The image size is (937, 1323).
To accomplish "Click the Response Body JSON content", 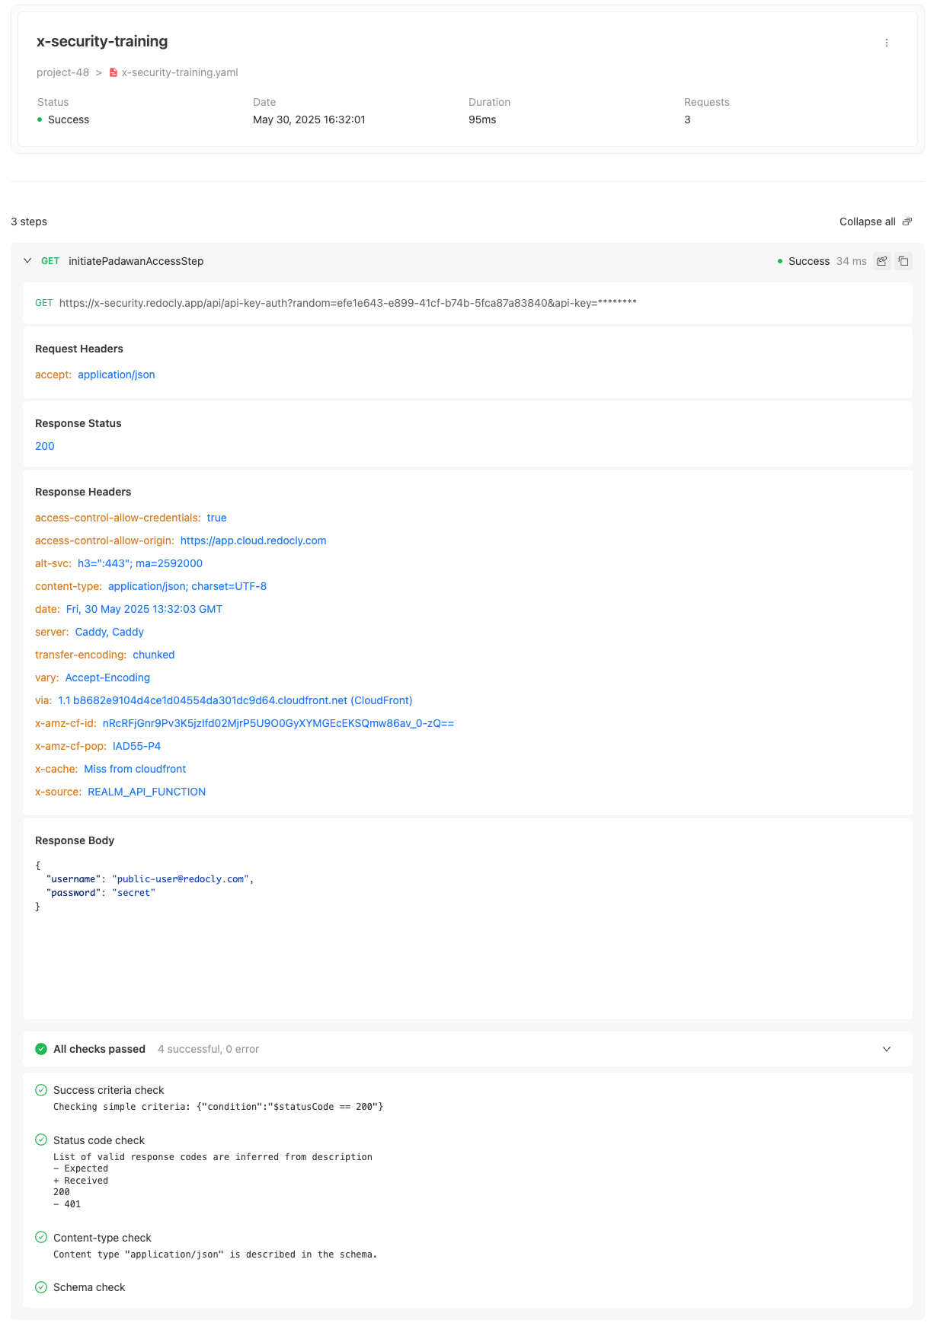I will tap(145, 886).
